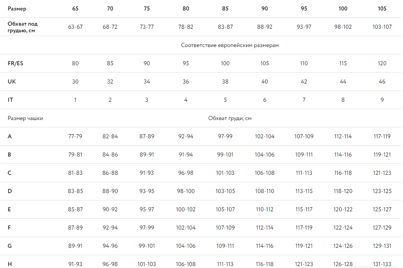Click the 'Размер' header label
Screen dimensions: 403x268
17,9
